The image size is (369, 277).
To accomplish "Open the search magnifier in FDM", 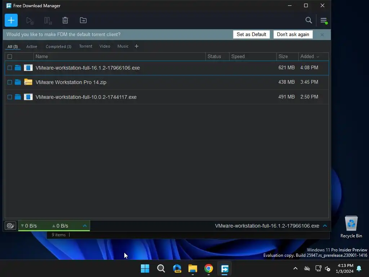I will coord(308,20).
